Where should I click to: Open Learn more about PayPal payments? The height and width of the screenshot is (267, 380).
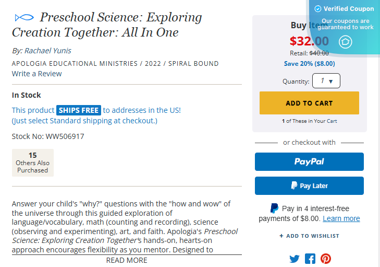click(341, 218)
